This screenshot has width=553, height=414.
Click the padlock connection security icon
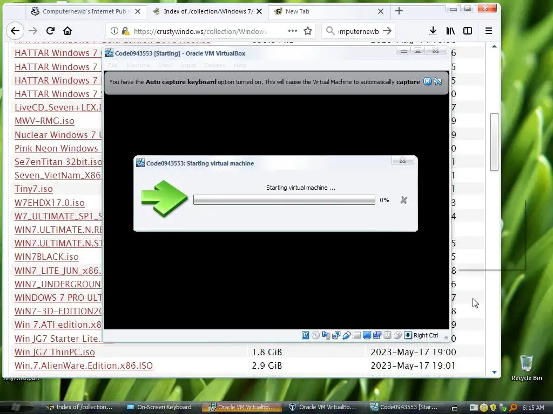(125, 31)
